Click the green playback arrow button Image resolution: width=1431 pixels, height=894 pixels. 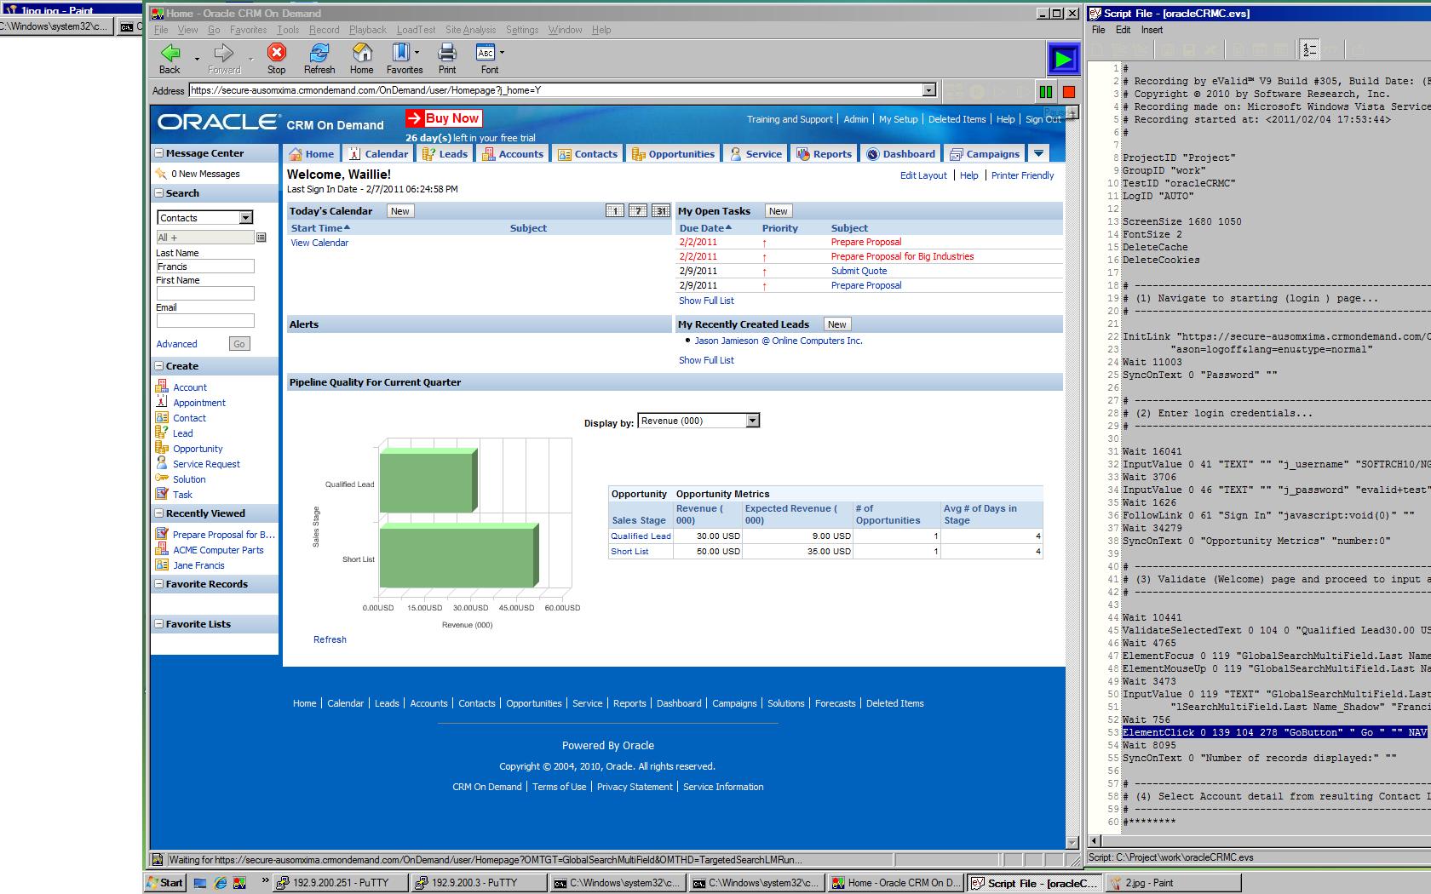click(x=1063, y=60)
